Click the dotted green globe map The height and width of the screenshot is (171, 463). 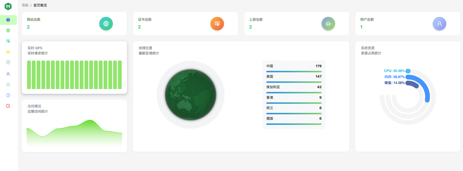(191, 95)
